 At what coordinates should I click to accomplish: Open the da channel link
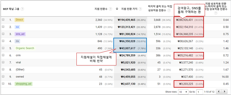point(17,41)
